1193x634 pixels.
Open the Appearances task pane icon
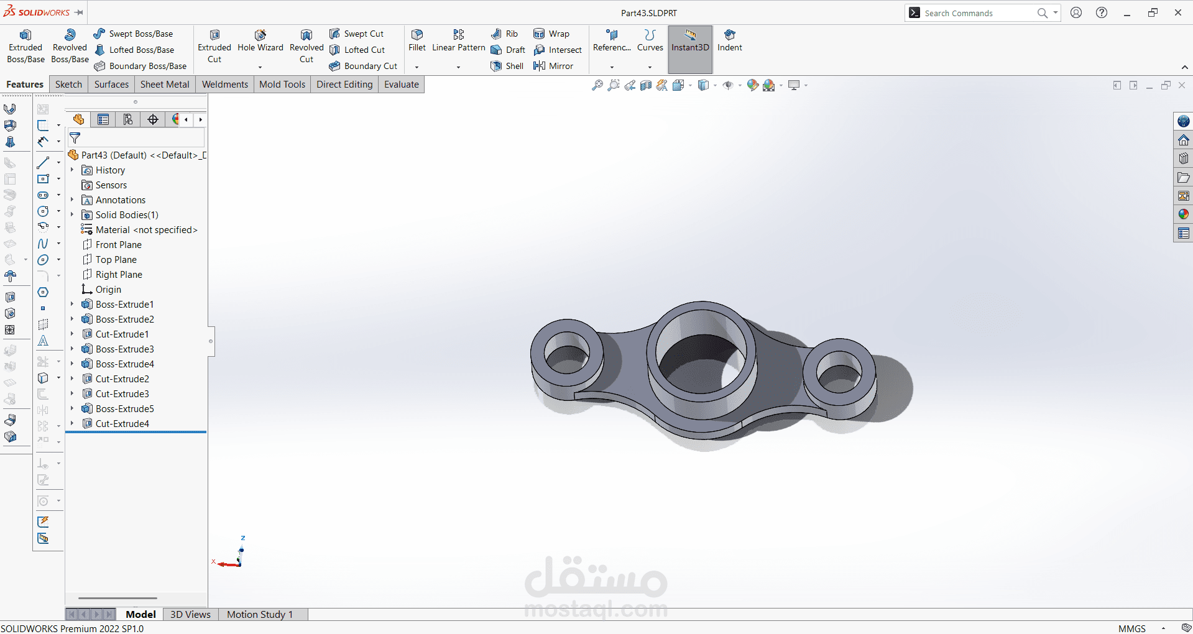coord(1184,214)
